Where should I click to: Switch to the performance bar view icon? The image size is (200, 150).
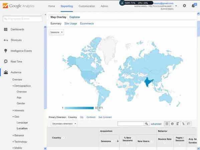coord(178,124)
